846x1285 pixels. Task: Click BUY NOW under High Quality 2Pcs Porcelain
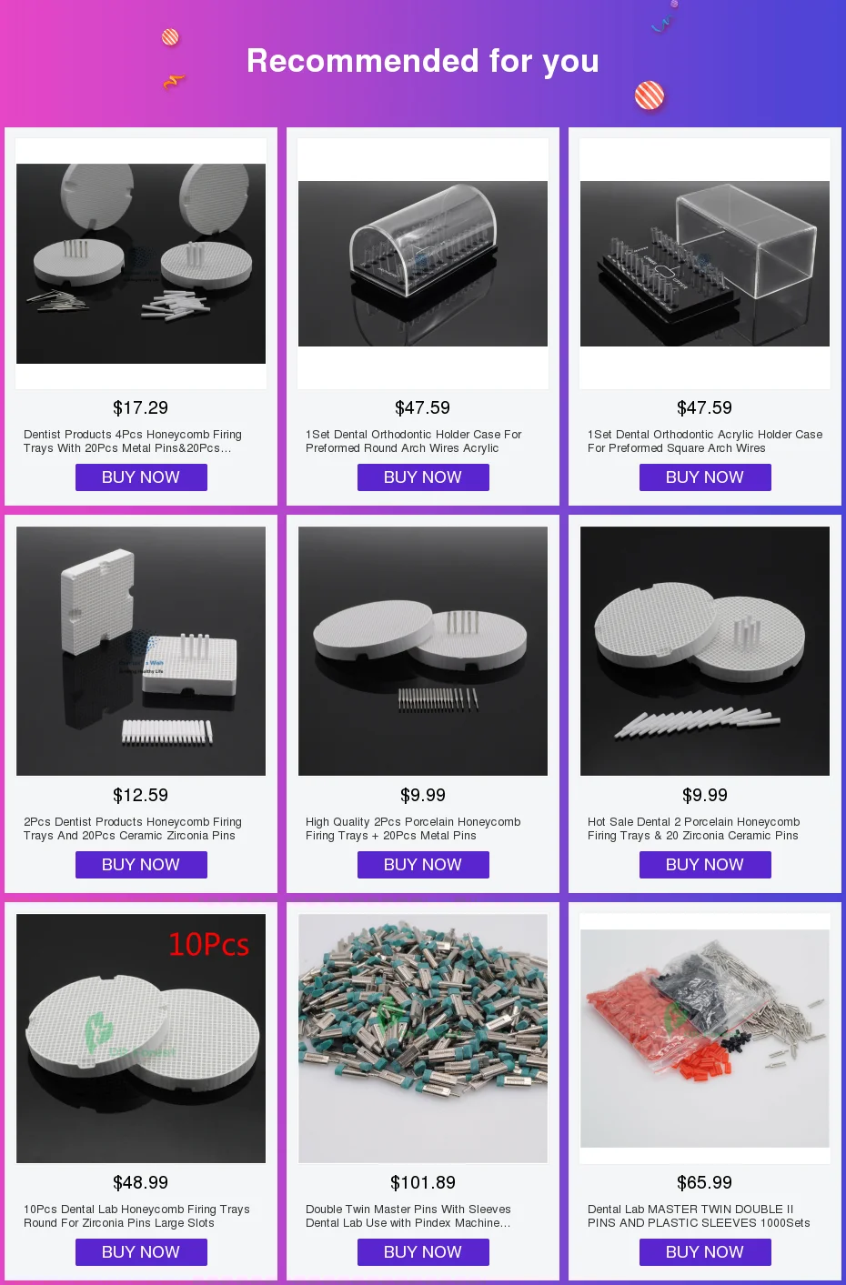[x=423, y=865]
